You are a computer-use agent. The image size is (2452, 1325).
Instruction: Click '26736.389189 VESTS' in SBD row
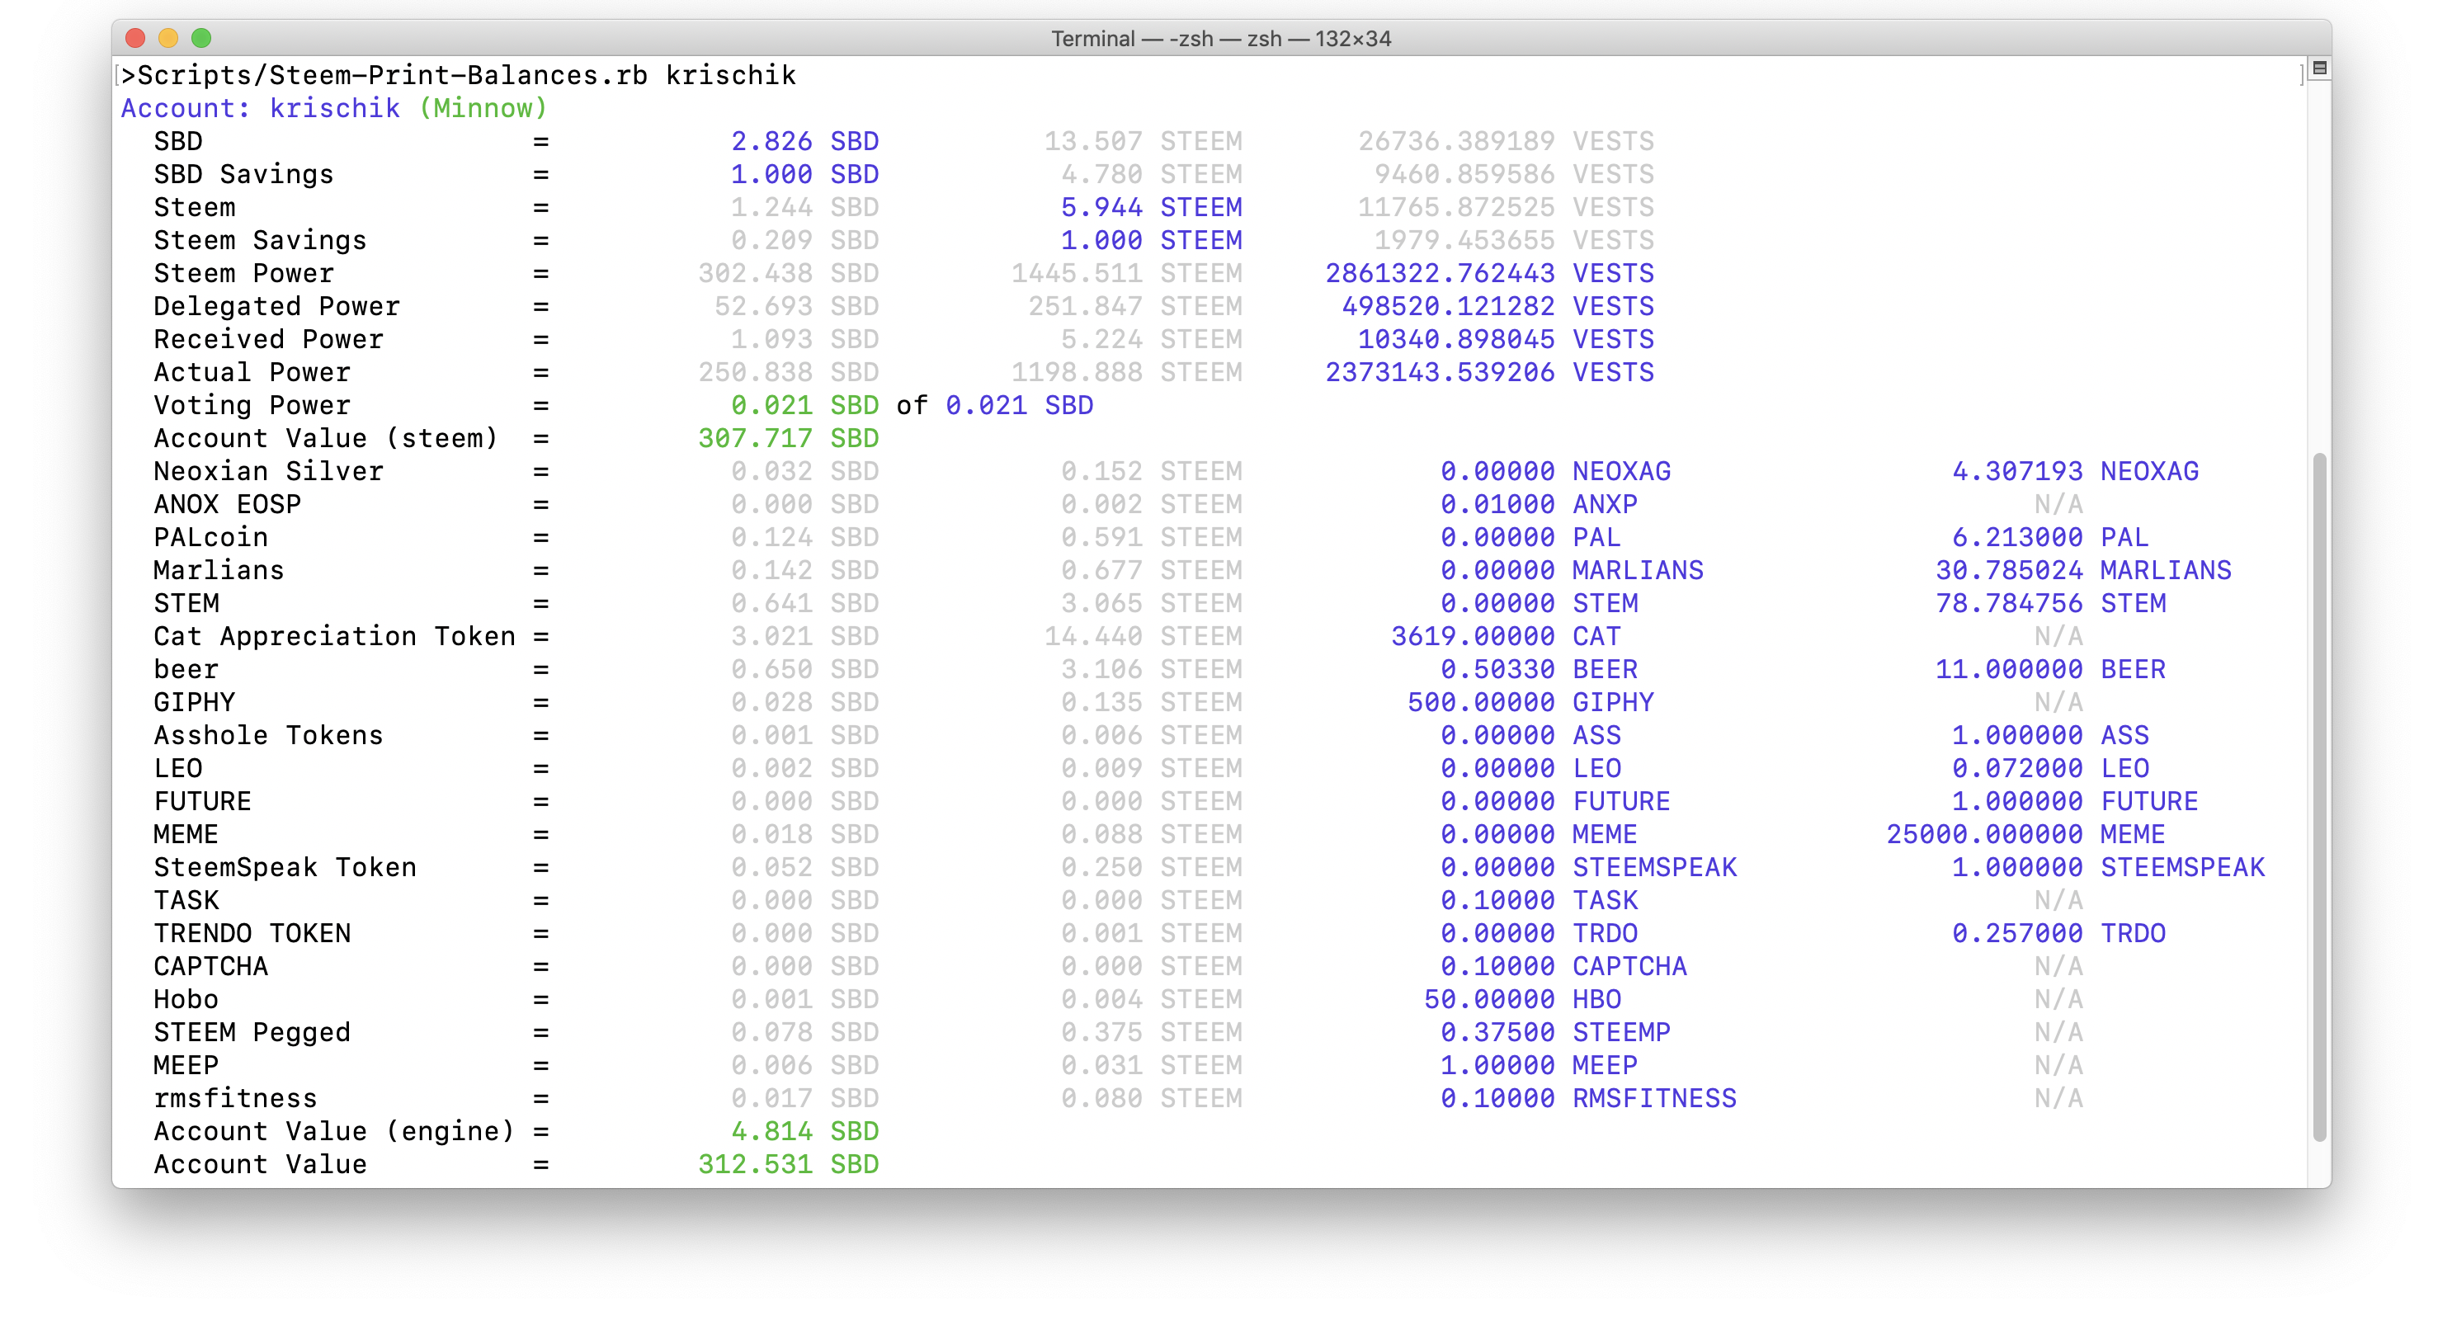tap(1505, 142)
